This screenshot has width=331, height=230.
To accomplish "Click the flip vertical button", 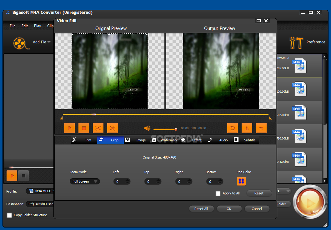I will tap(261, 128).
